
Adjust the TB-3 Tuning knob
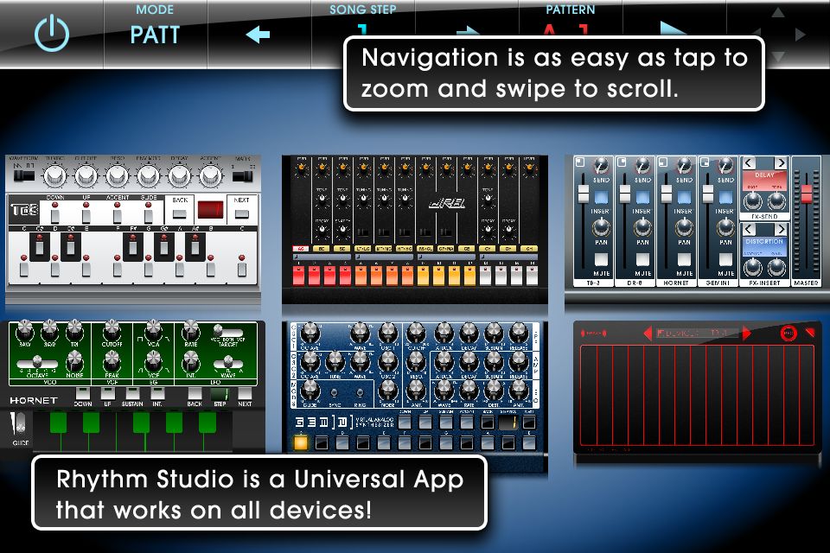(x=54, y=175)
